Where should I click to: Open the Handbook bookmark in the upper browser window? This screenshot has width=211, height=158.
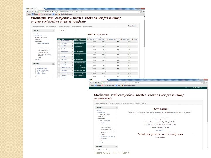(65, 14)
